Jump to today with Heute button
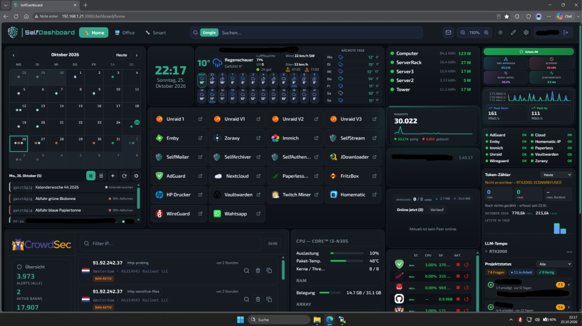The image size is (582, 326). click(x=122, y=55)
